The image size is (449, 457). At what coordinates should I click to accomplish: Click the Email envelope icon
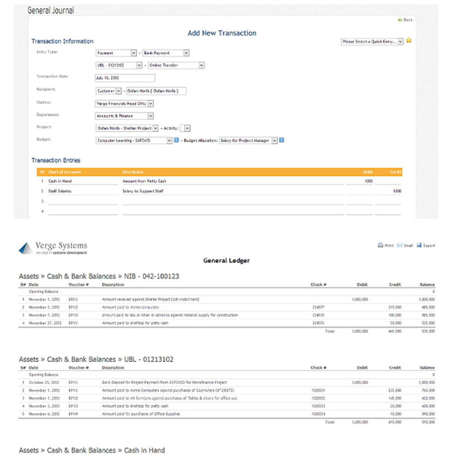click(x=400, y=245)
